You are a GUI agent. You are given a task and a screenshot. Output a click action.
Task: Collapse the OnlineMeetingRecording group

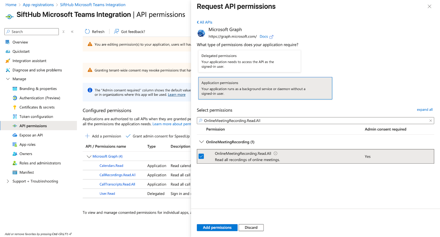point(202,142)
